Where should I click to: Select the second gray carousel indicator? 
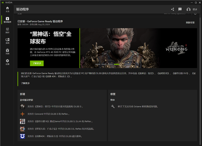tap(104, 64)
